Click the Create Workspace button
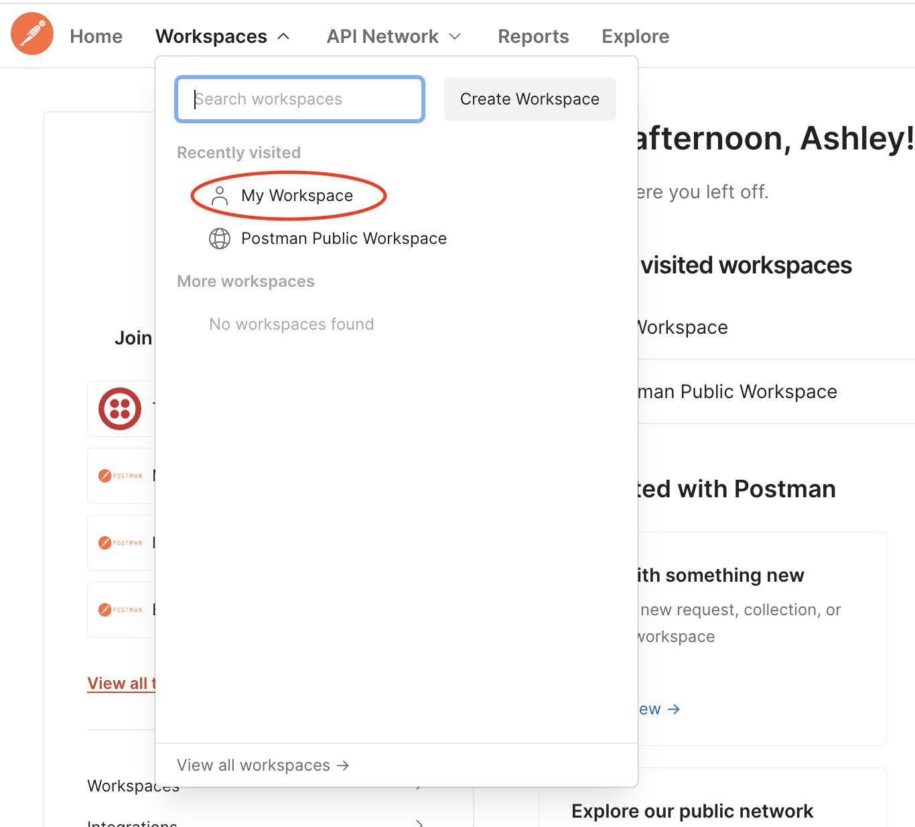 coord(530,99)
